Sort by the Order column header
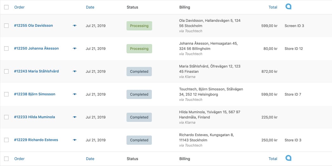The width and height of the screenshot is (332, 166). (19, 7)
